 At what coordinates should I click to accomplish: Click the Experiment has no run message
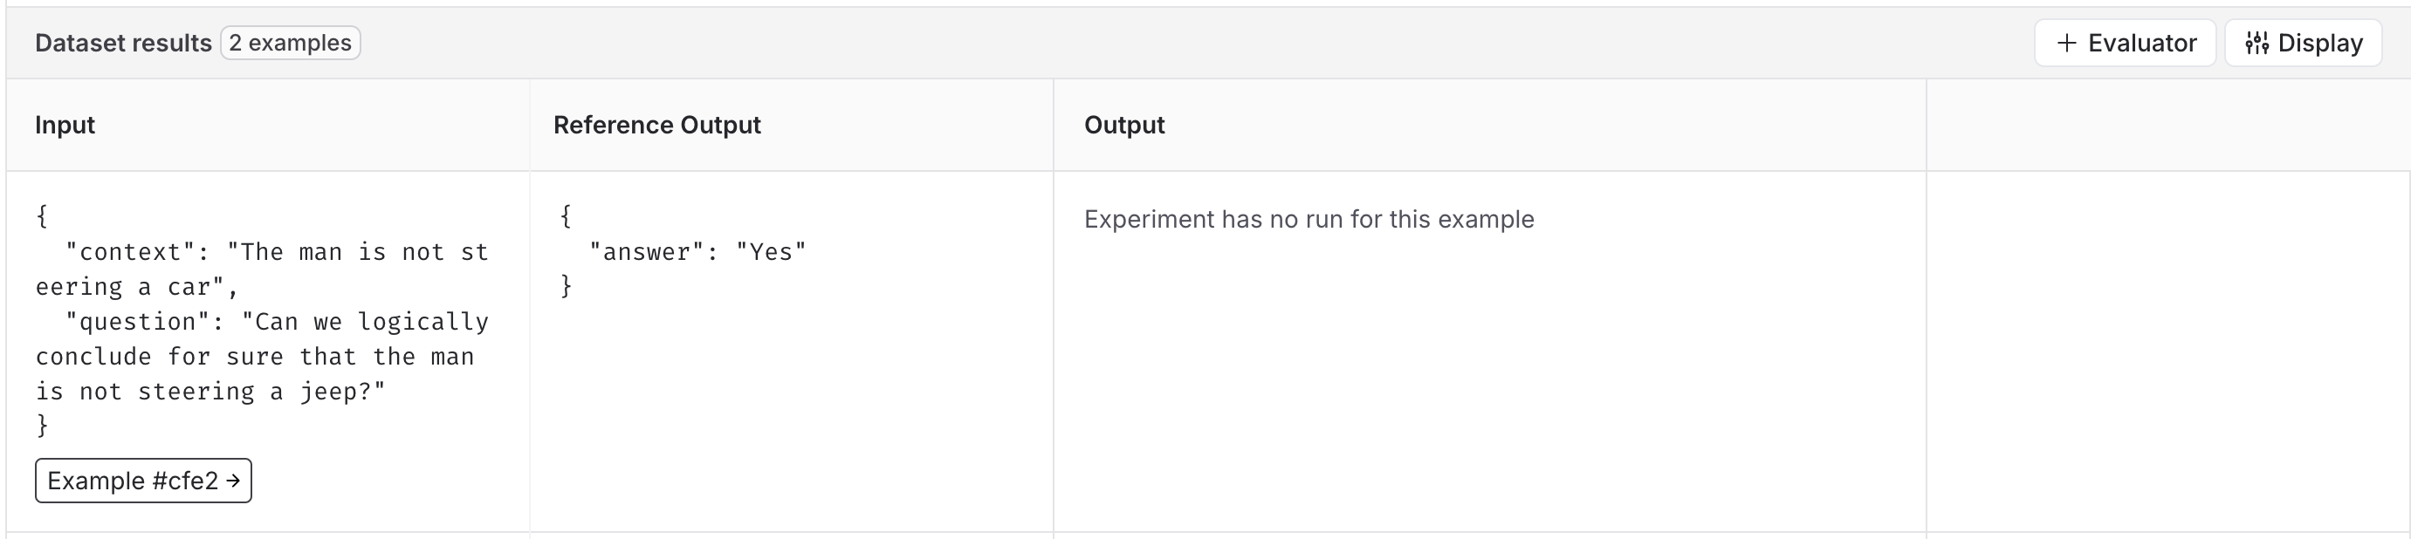1309,219
